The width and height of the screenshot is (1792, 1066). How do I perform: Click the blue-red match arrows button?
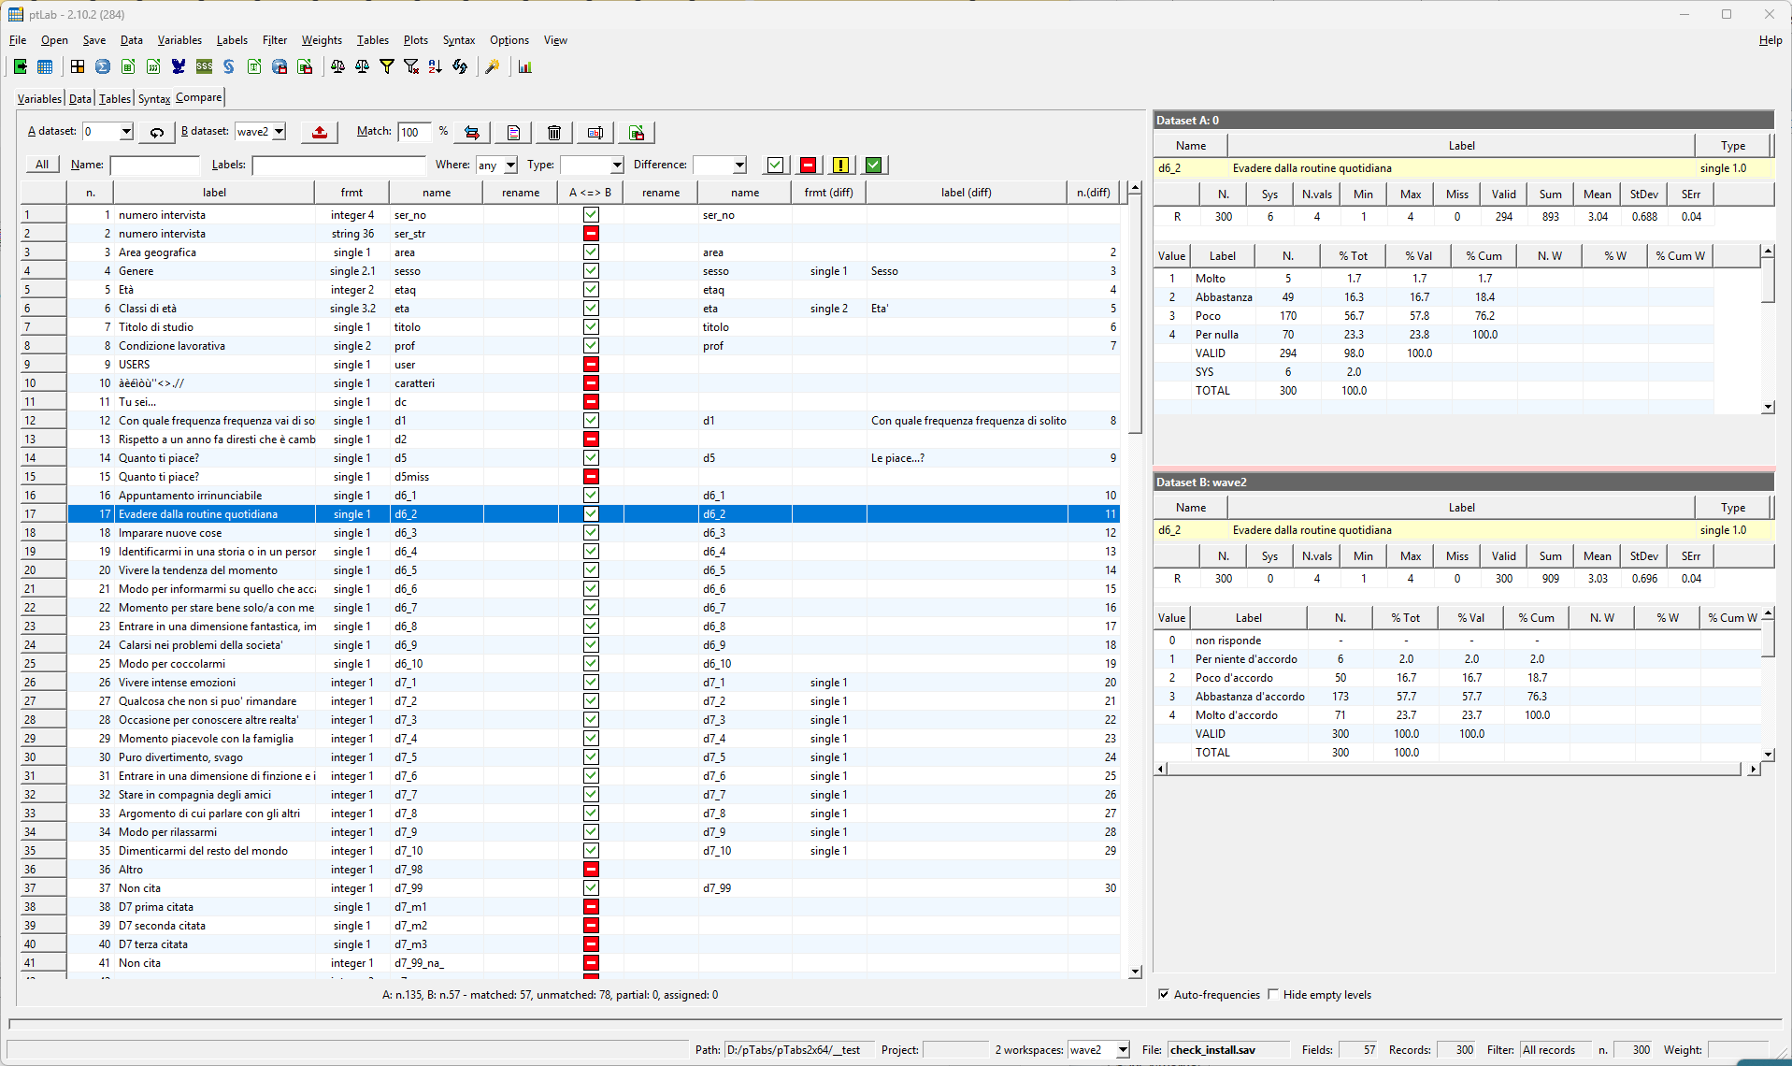click(472, 132)
